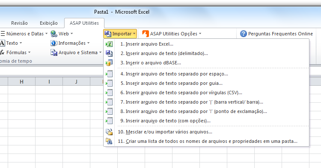Click the Excel file icon beside item 1
This screenshot has width=321, height=168.
coord(109,44)
